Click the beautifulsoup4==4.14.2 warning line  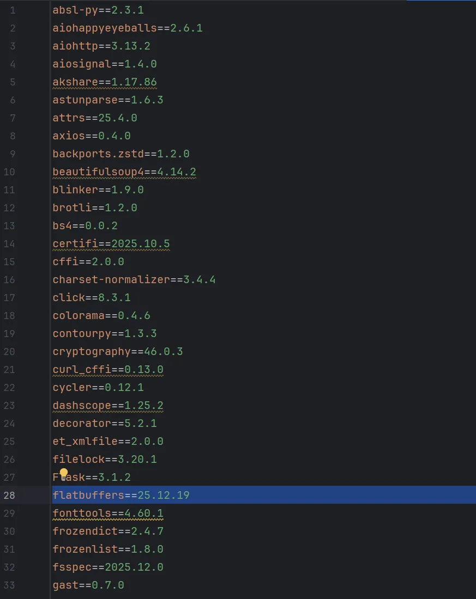[124, 172]
